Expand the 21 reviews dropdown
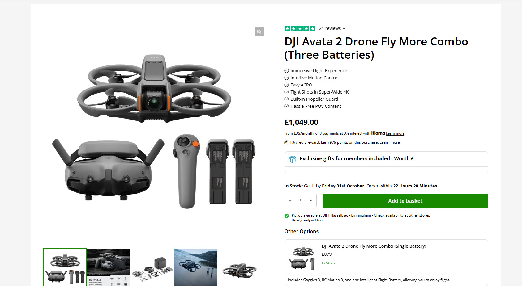522x286 pixels. pos(332,28)
